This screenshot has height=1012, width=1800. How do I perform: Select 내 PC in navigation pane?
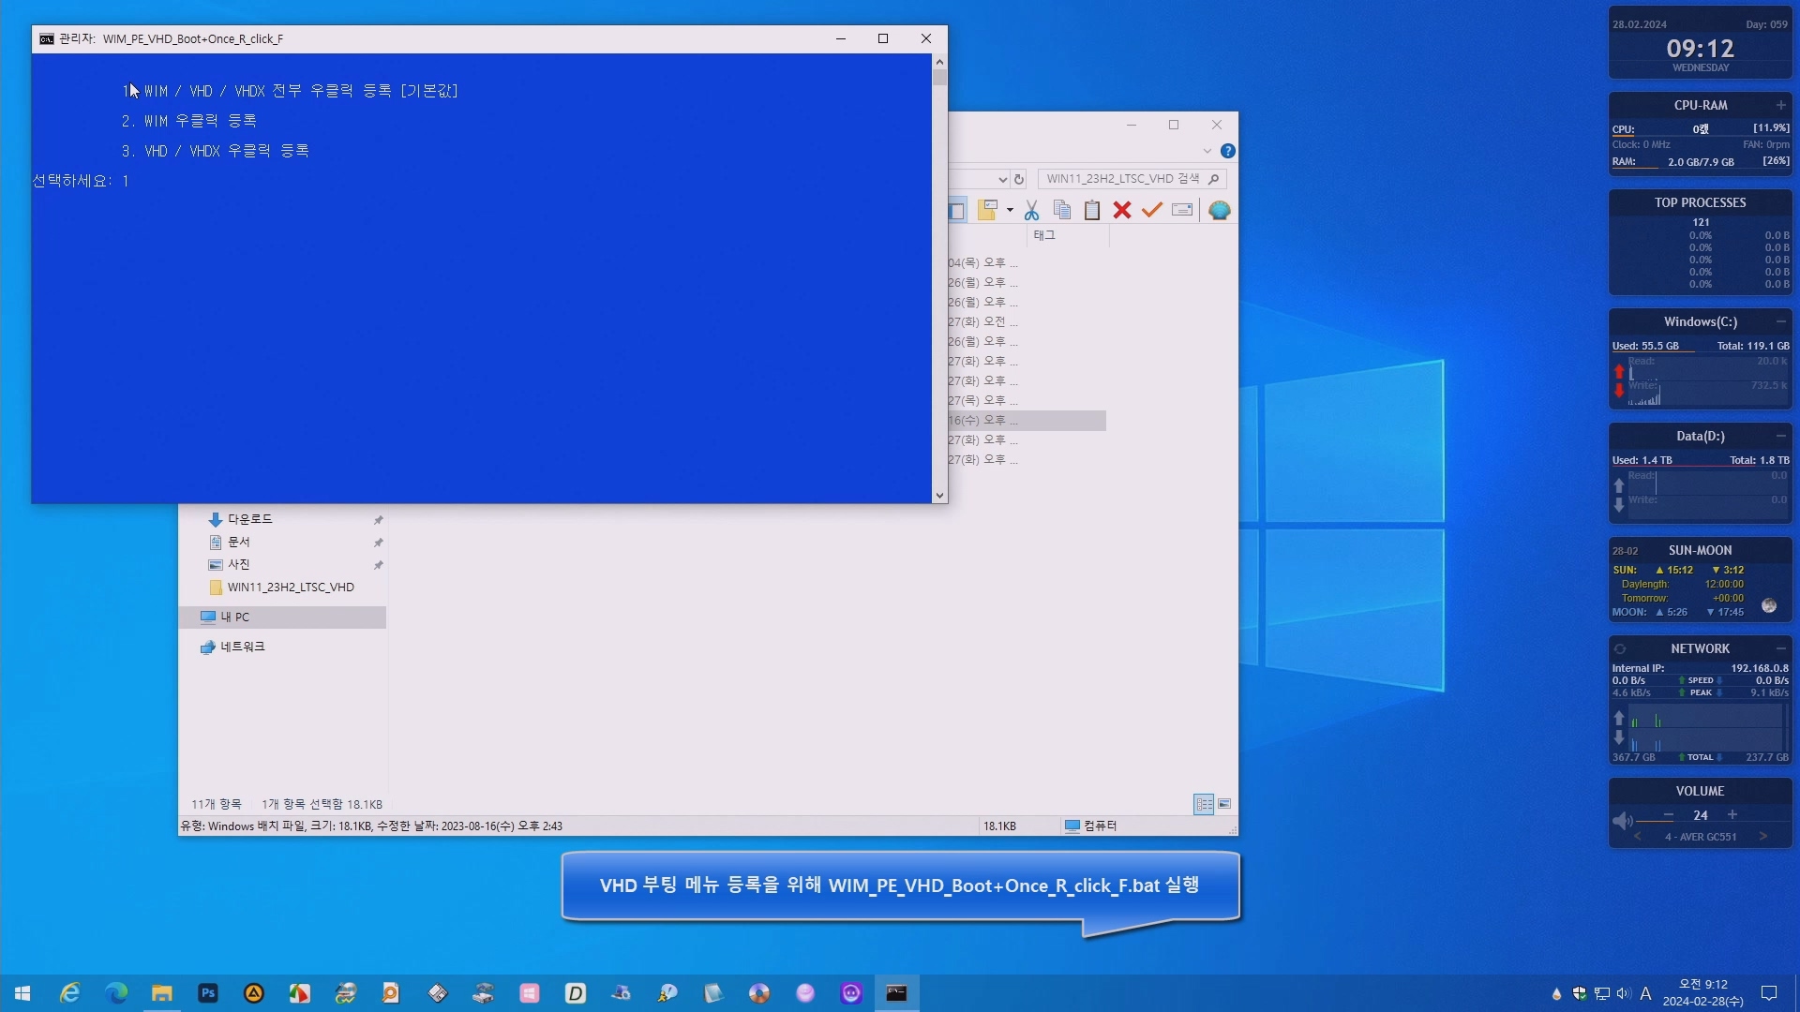(x=234, y=617)
